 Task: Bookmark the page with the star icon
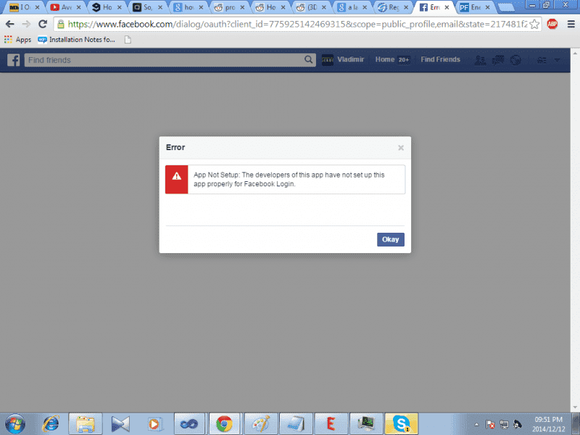(x=534, y=25)
